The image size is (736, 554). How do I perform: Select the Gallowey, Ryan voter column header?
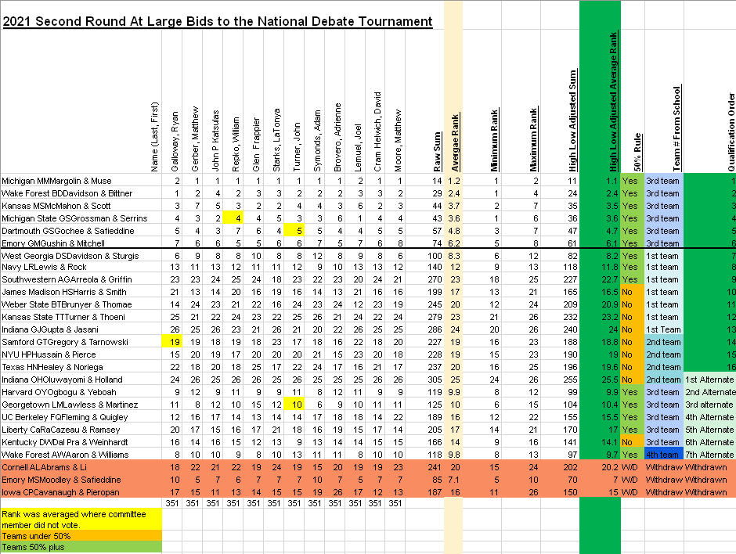[176, 137]
